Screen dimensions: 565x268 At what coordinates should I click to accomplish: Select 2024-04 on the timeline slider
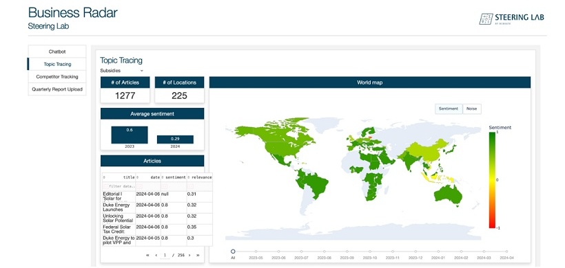coord(506,252)
